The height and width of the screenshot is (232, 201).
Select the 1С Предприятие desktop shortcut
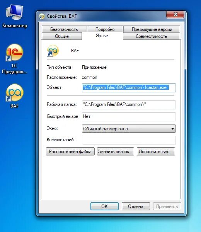(x=14, y=59)
